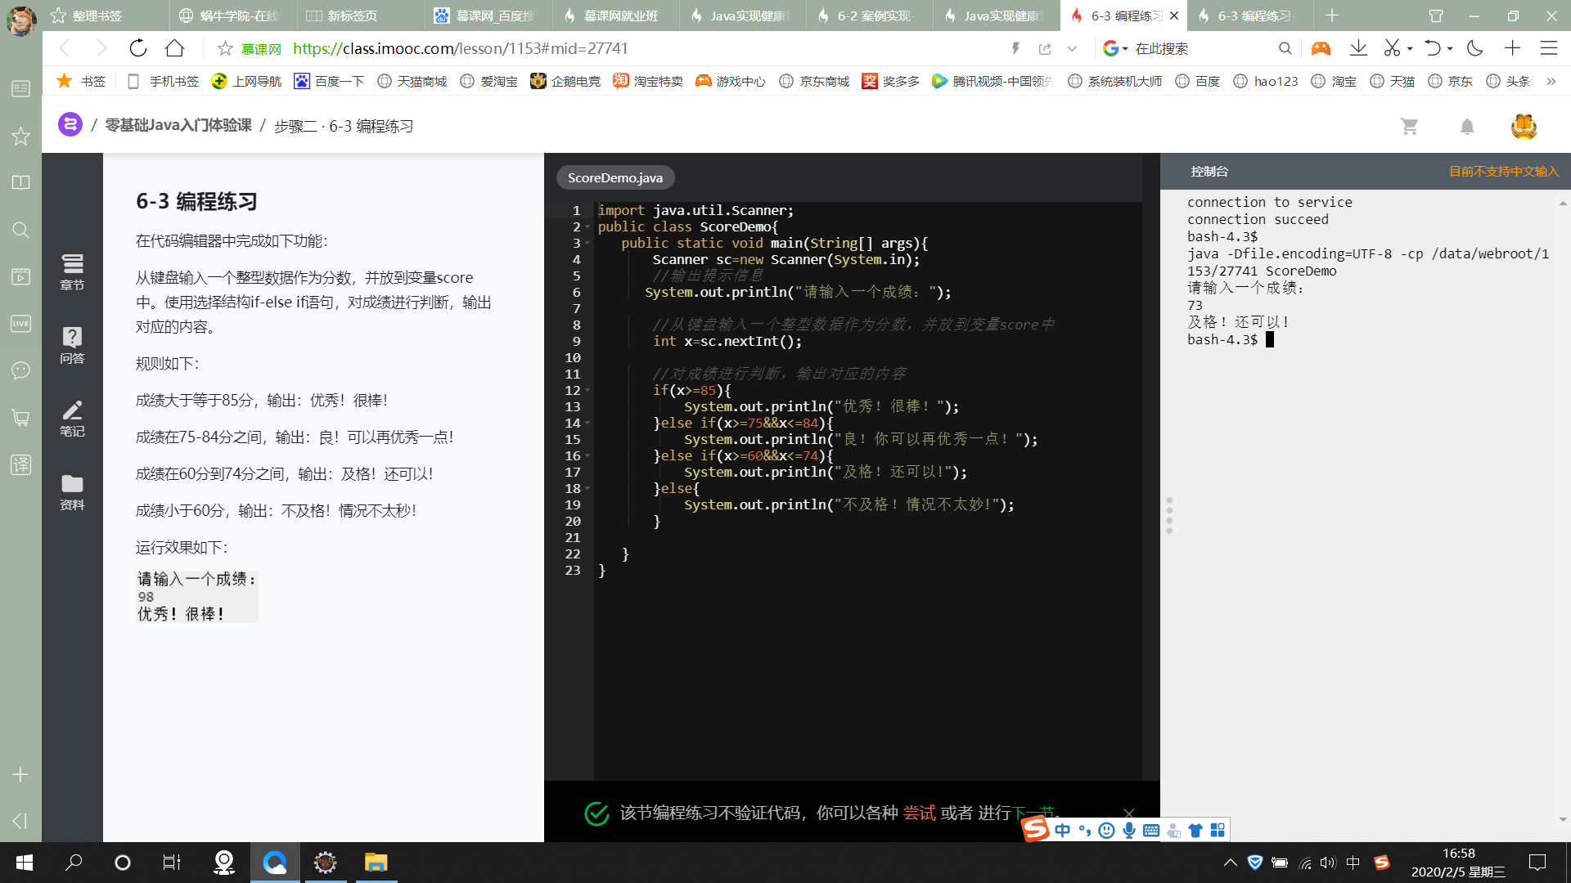Screen dimensions: 1571x883
Task: Click 零基础Java入门体验课 breadcrumb link
Action: click(178, 125)
